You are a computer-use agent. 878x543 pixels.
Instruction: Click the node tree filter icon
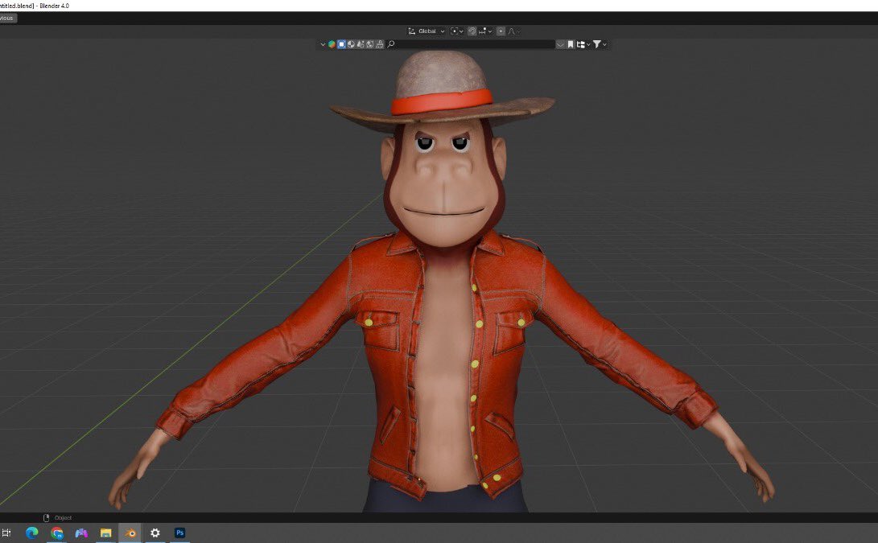coord(361,44)
